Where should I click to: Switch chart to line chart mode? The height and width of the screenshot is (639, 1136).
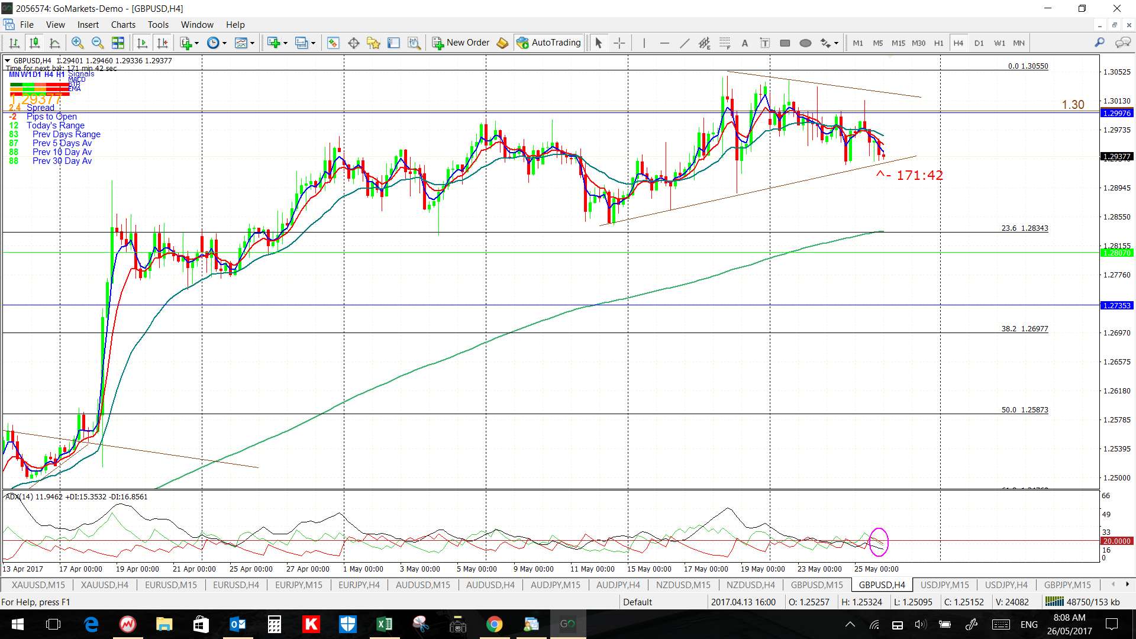pyautogui.click(x=54, y=43)
